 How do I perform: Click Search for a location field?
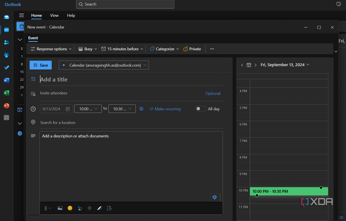coord(131,123)
